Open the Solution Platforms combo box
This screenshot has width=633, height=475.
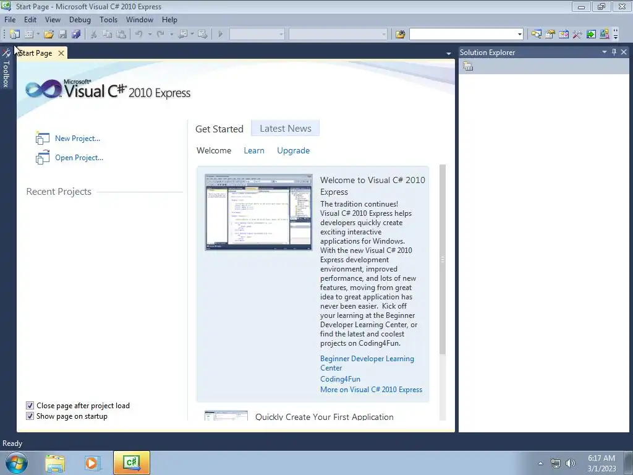[x=338, y=35]
